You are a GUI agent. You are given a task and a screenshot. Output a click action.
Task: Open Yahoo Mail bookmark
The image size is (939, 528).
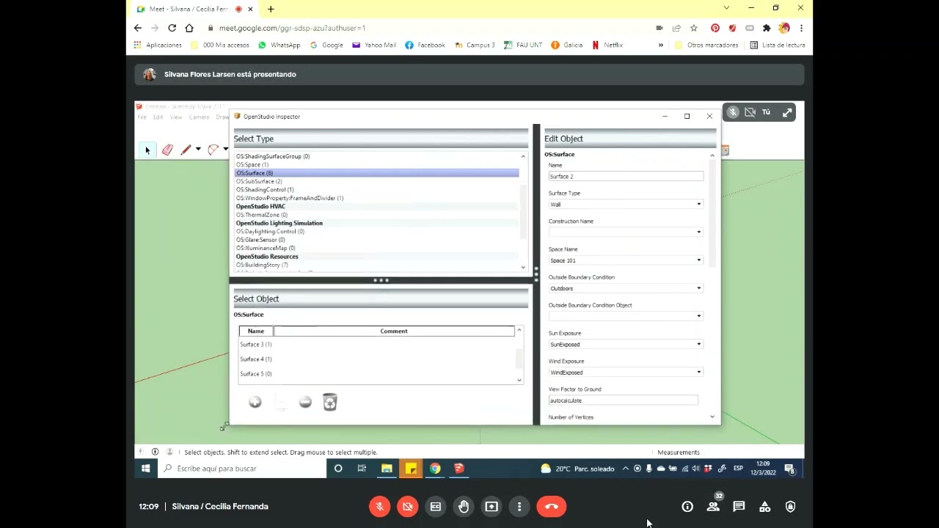pyautogui.click(x=374, y=45)
